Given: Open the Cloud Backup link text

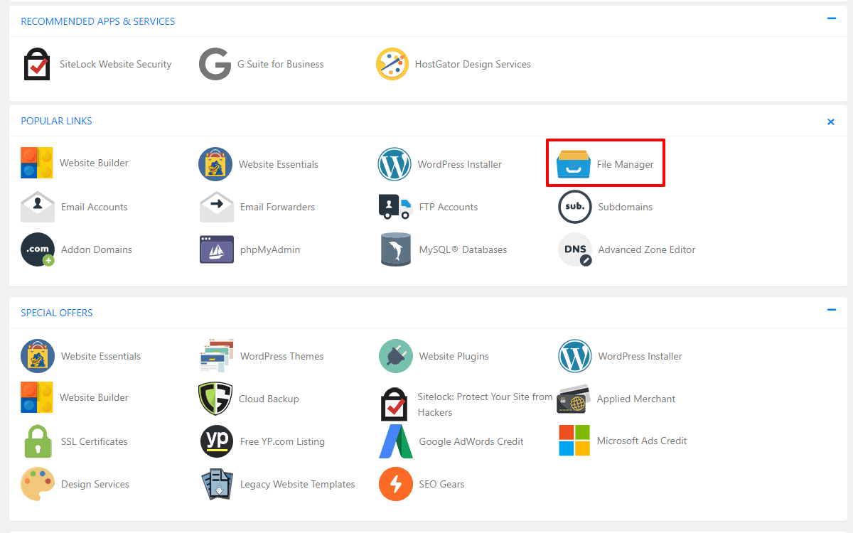Looking at the screenshot, I should click(269, 399).
